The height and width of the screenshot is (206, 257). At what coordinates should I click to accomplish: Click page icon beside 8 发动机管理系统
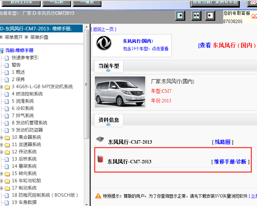point(7,123)
